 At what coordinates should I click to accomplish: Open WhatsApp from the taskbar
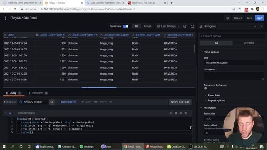pos(87,146)
